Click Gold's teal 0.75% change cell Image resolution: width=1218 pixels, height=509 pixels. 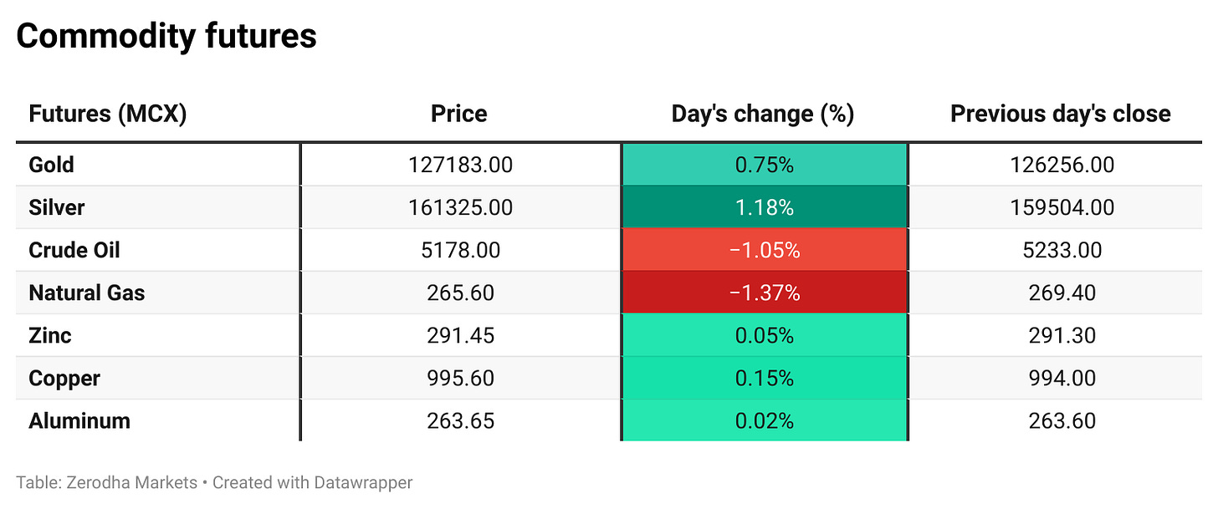[x=764, y=165]
